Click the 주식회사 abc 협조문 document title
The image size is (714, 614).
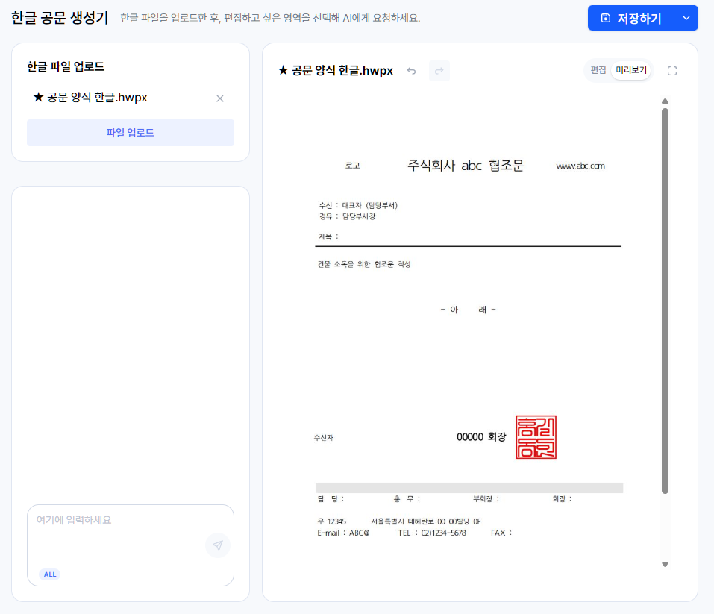tap(466, 166)
